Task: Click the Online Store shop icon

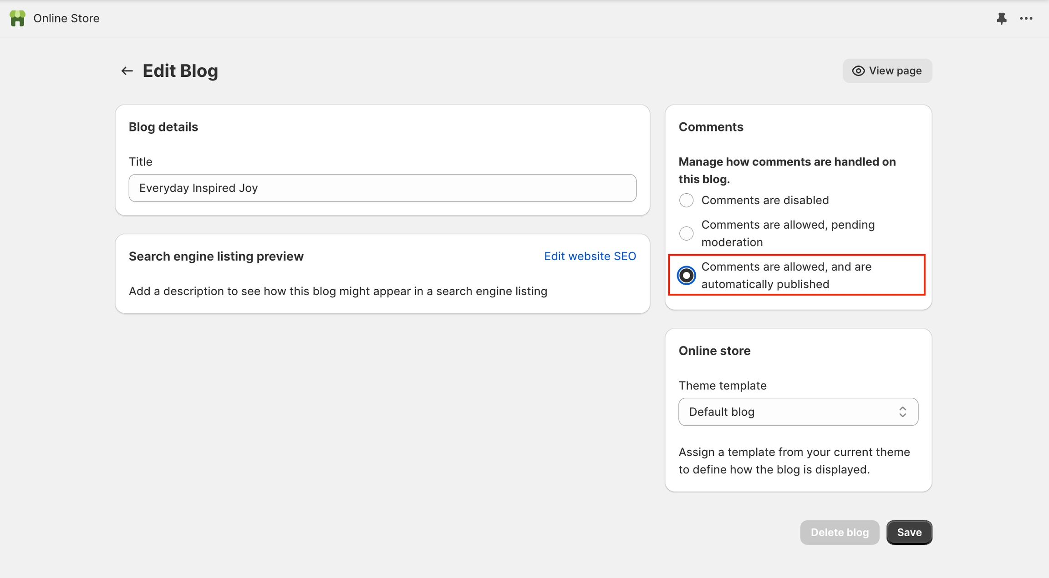Action: 17,18
